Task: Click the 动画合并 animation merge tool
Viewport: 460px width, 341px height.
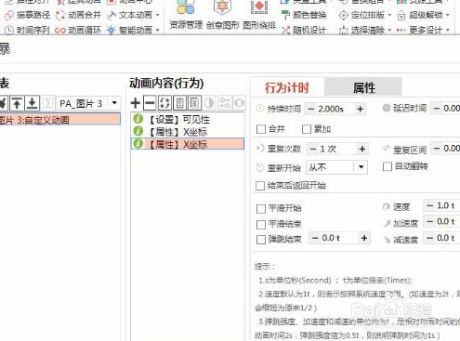Action: coord(78,15)
